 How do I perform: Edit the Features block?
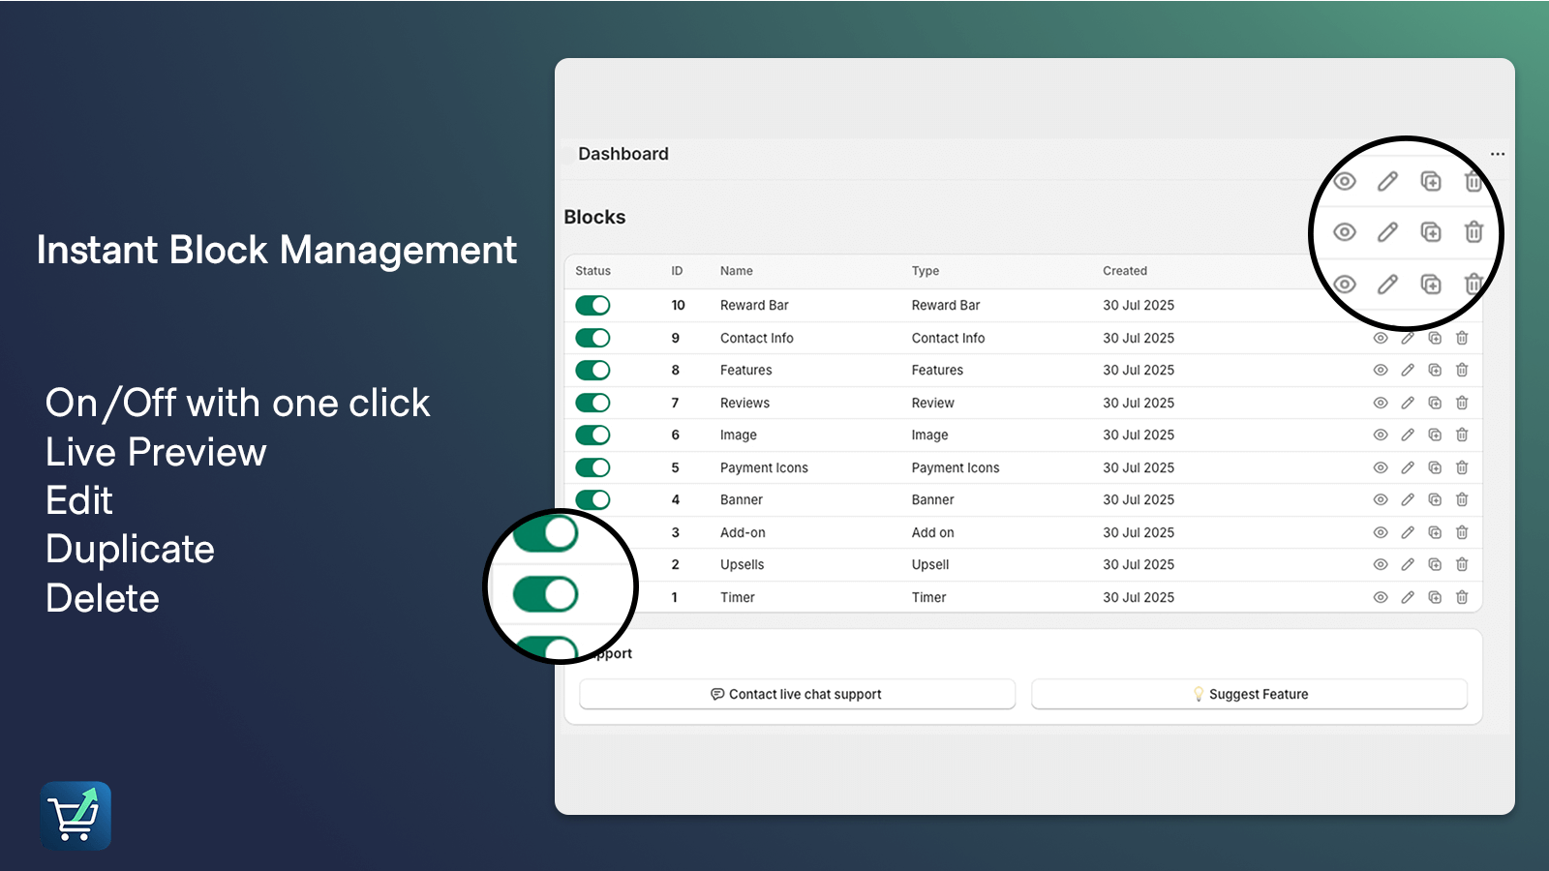[x=1408, y=370]
